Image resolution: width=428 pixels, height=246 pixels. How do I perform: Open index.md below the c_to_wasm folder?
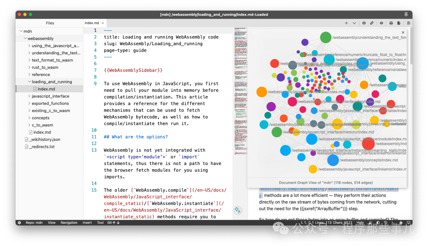point(50,132)
